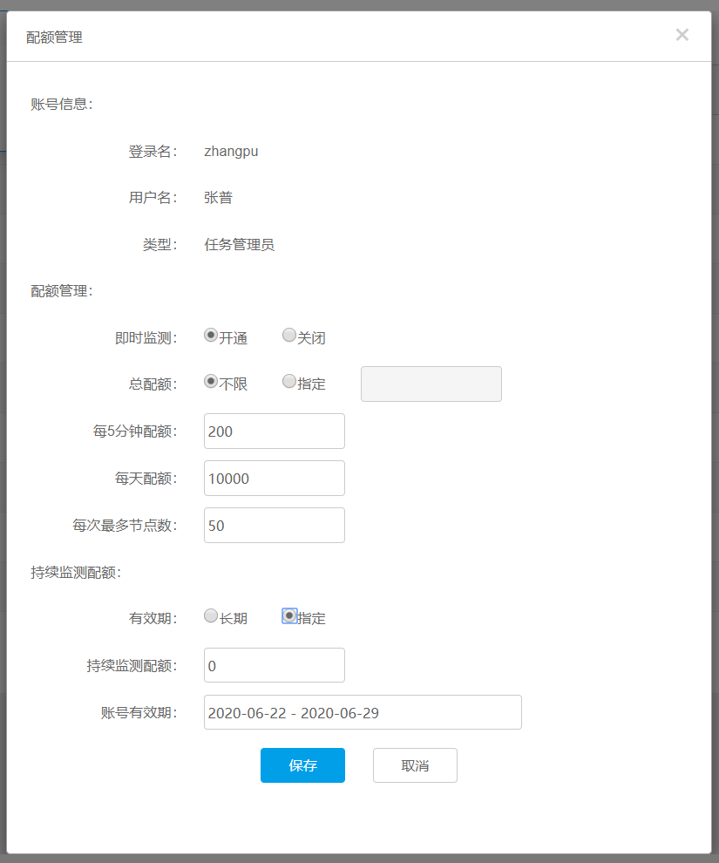
Task: Choose 不限 for 总配额
Action: [211, 381]
